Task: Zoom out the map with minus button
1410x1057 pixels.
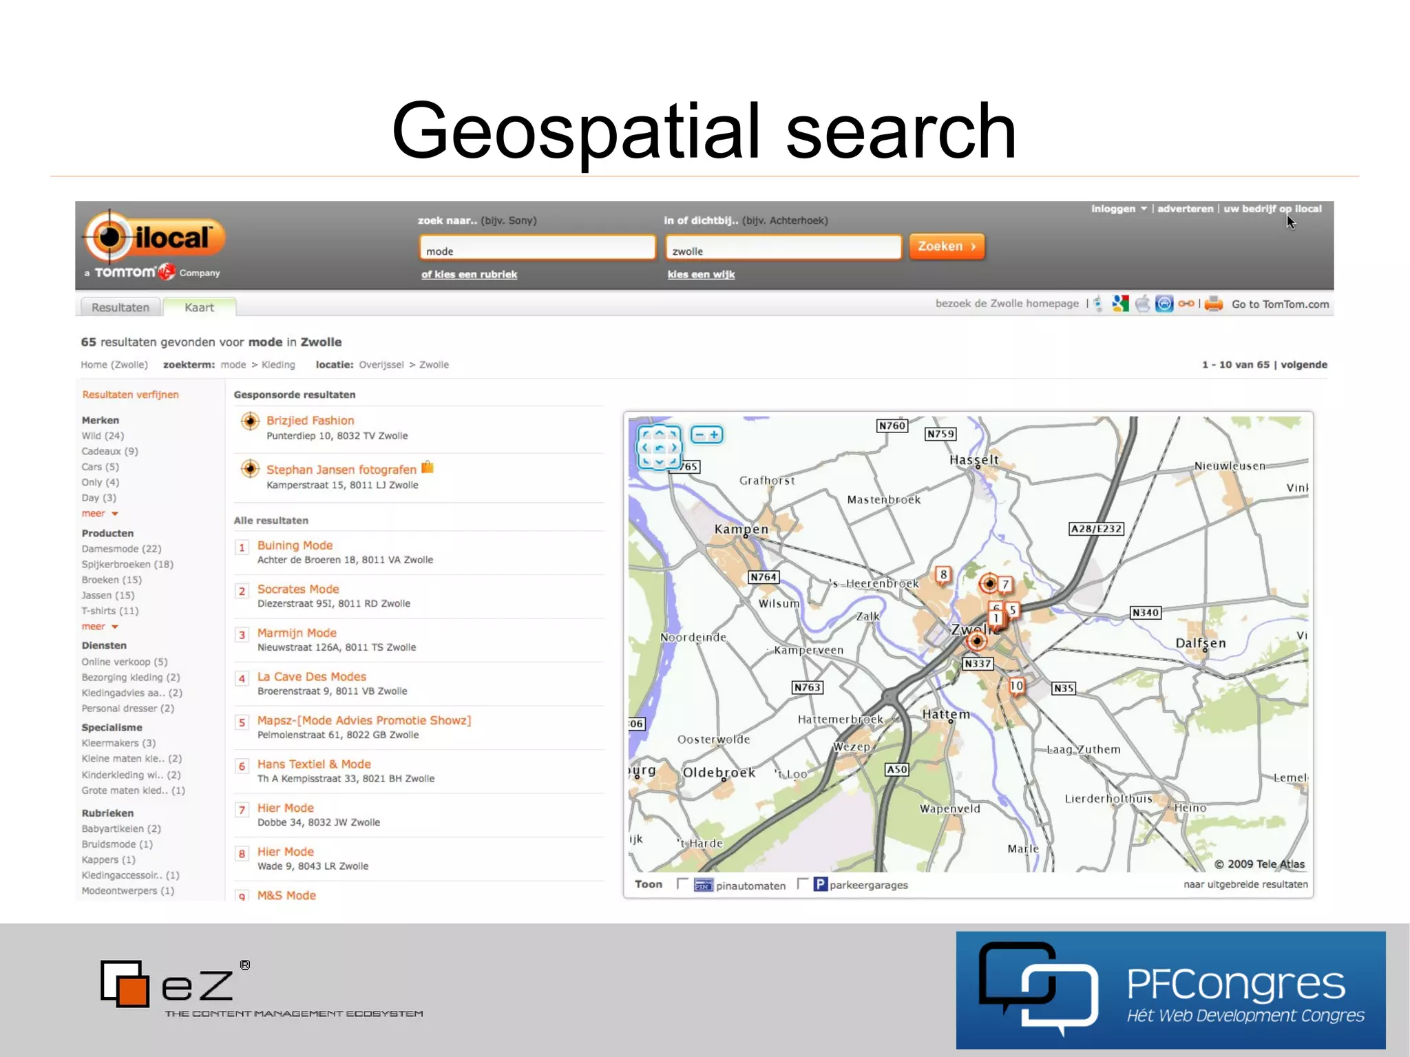Action: pos(699,435)
